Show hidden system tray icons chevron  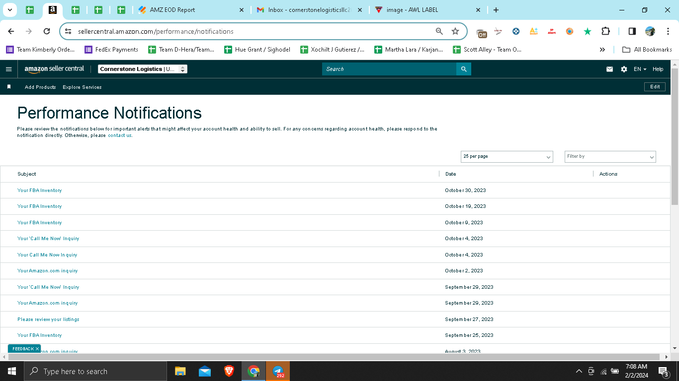point(579,371)
